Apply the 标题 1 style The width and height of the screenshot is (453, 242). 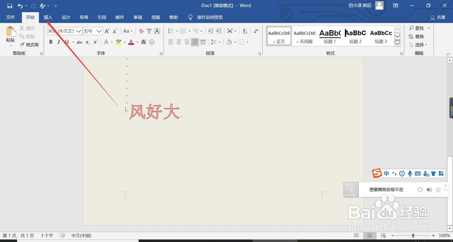tap(330, 36)
